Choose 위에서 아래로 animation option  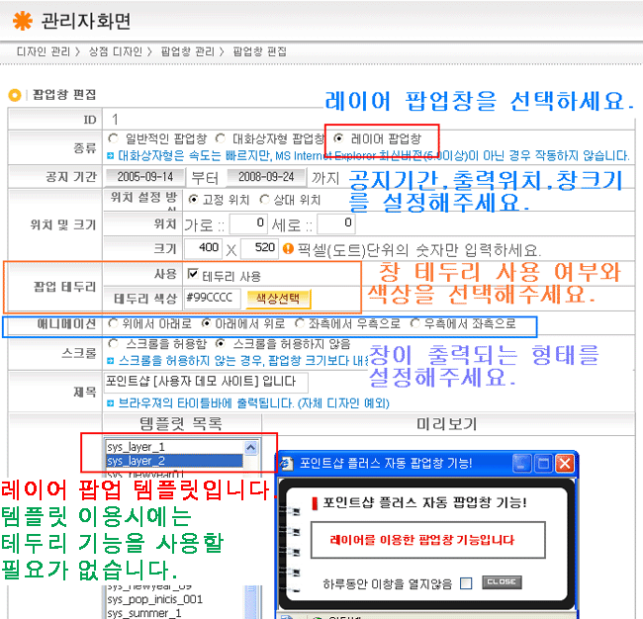point(113,323)
